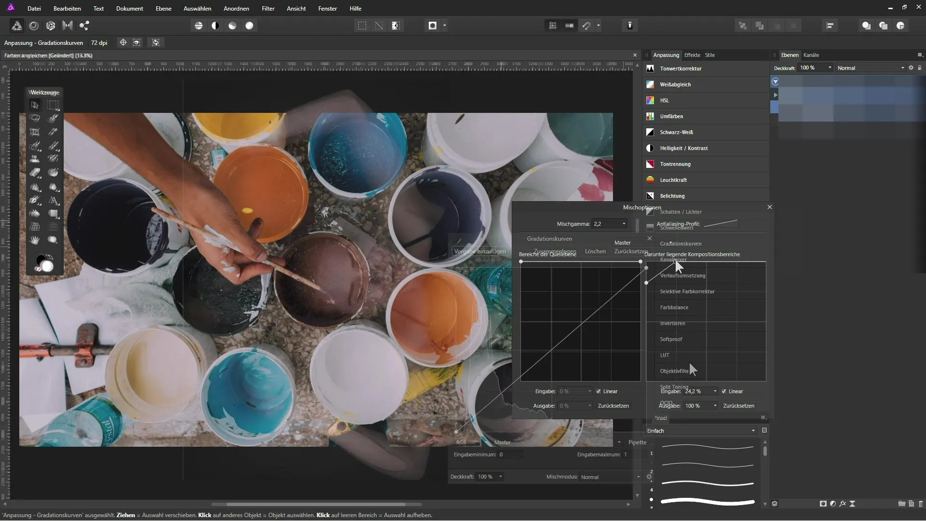Select the Blur Brush droplet tool
The width and height of the screenshot is (926, 521).
(x=53, y=186)
